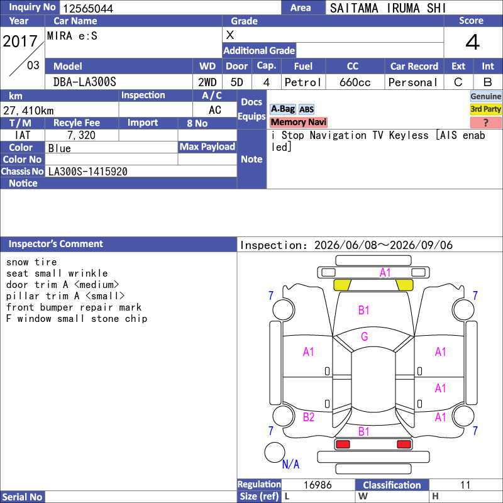Click the color value Blue
The image size is (503, 503).
[59, 148]
